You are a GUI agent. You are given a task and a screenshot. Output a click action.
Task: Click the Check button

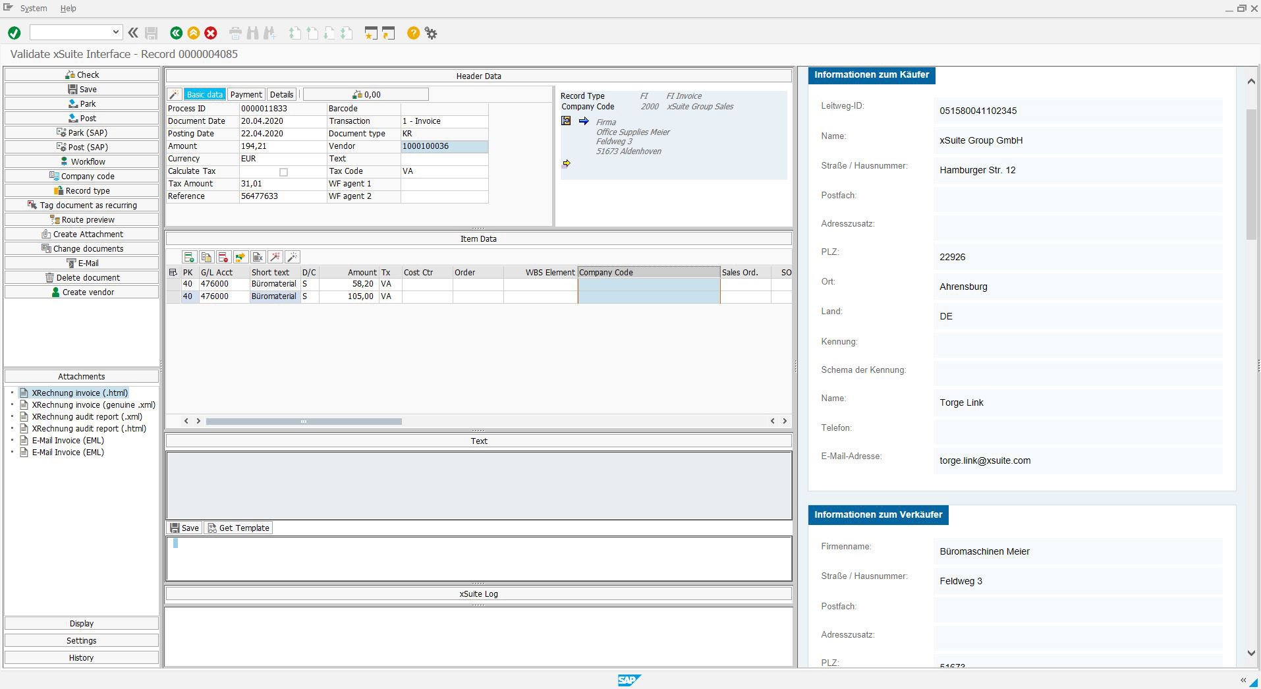[82, 74]
